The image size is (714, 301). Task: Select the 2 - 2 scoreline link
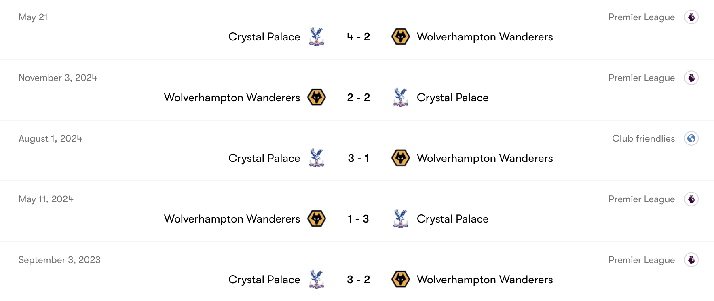358,97
